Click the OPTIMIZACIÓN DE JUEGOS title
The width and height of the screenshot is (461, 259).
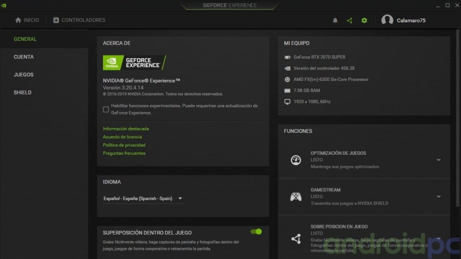[338, 153]
